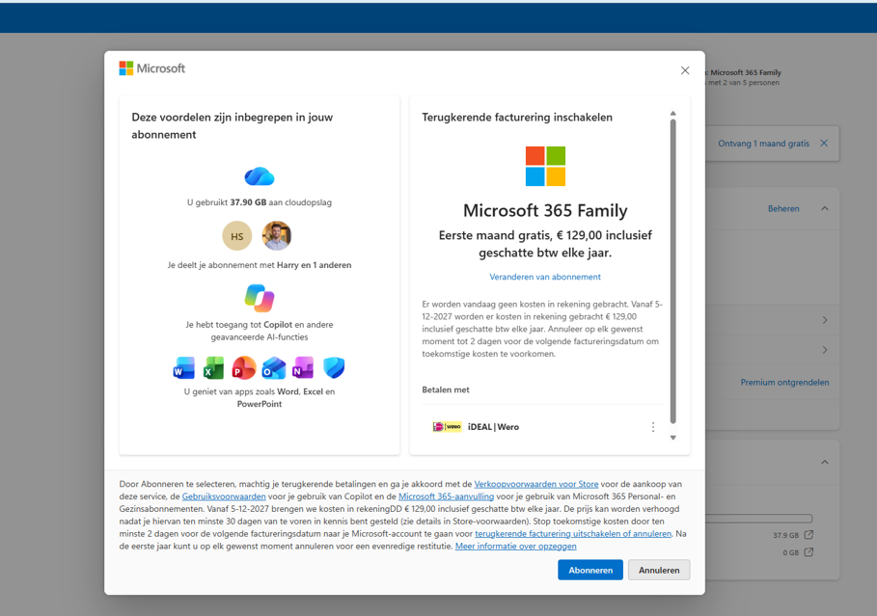Click Ontvang 1 maand gratis in background
This screenshot has height=616, width=877.
[x=763, y=144]
